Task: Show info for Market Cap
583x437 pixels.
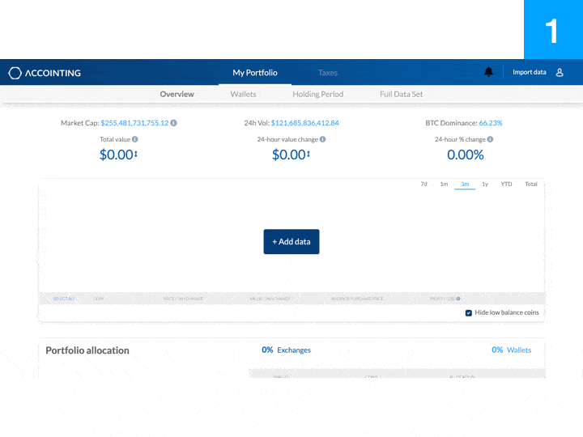Action: [x=173, y=123]
